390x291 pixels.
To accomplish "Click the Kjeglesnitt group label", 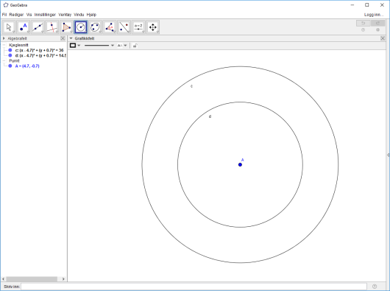I will (18, 45).
